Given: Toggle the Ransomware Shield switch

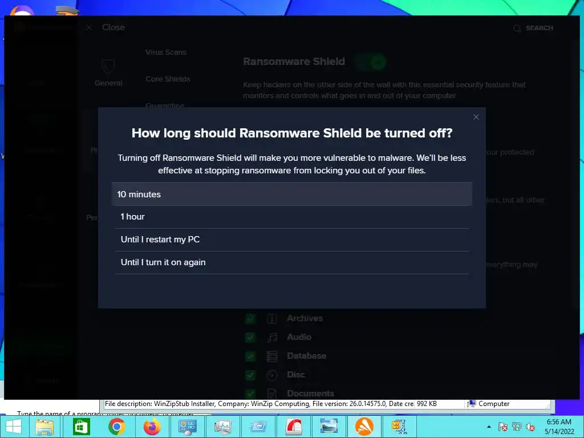Looking at the screenshot, I should tap(370, 62).
